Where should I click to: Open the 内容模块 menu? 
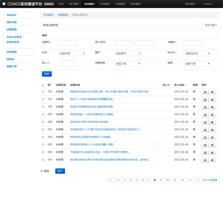[120, 4]
